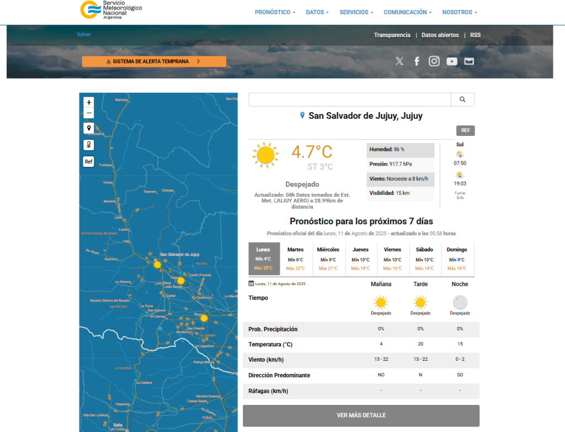Toggle the map thermometer temperature layer
The image size is (565, 432).
[x=89, y=145]
